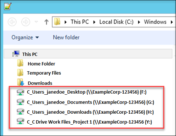
Task: Click the Temporary Files folder icon
Action: click(20, 72)
